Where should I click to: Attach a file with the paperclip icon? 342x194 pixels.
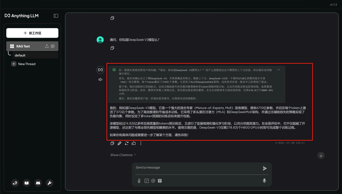(139, 181)
